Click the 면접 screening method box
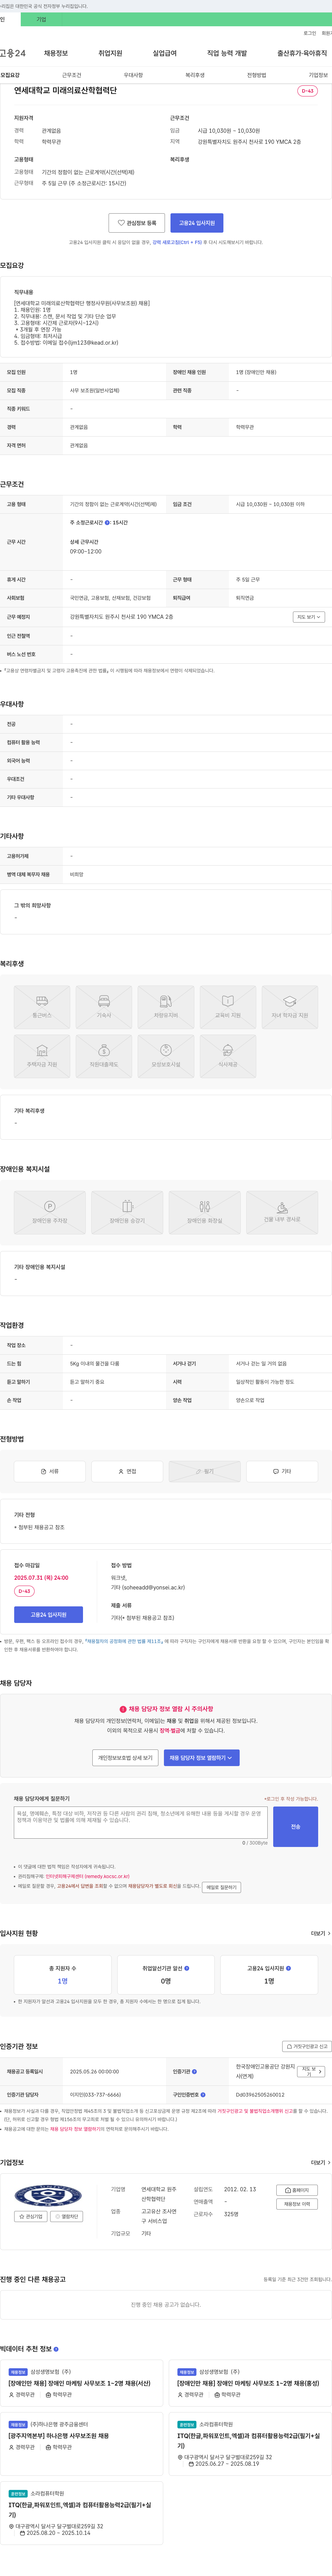The image size is (332, 2576). pos(127,1471)
